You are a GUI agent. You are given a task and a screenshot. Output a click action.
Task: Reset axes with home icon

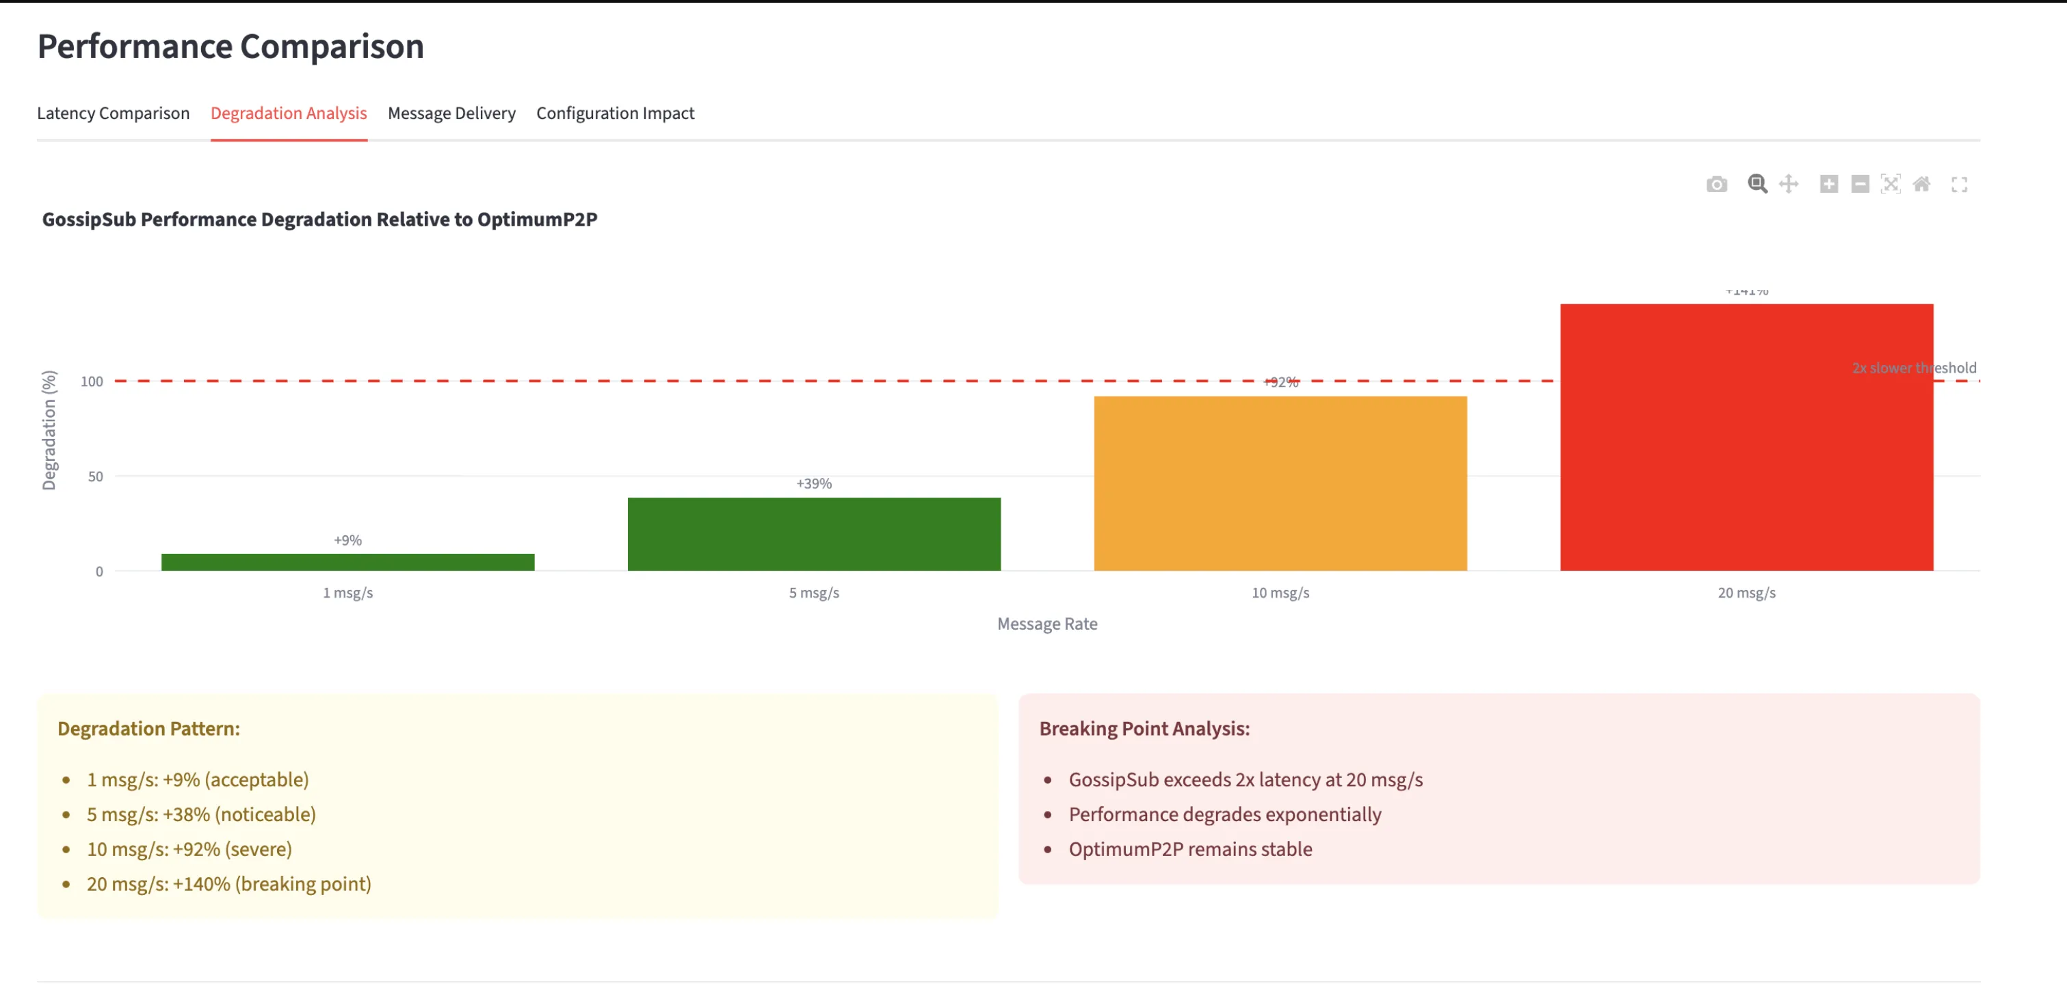(x=1922, y=184)
